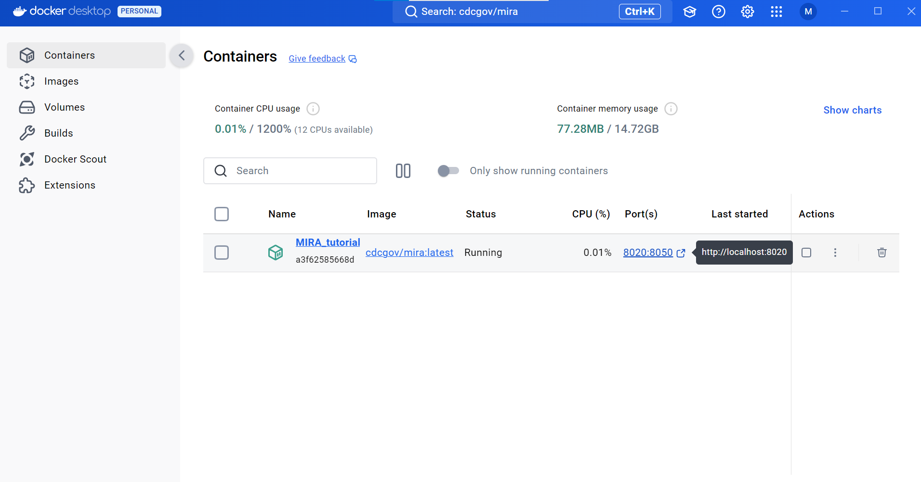This screenshot has height=482, width=921.
Task: Sort by the CPU (%) column header
Action: coord(591,214)
